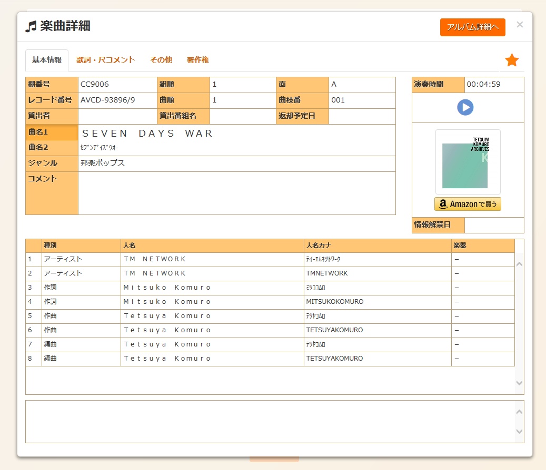Click 作詞 in row 4
The height and width of the screenshot is (470, 546).
50,302
